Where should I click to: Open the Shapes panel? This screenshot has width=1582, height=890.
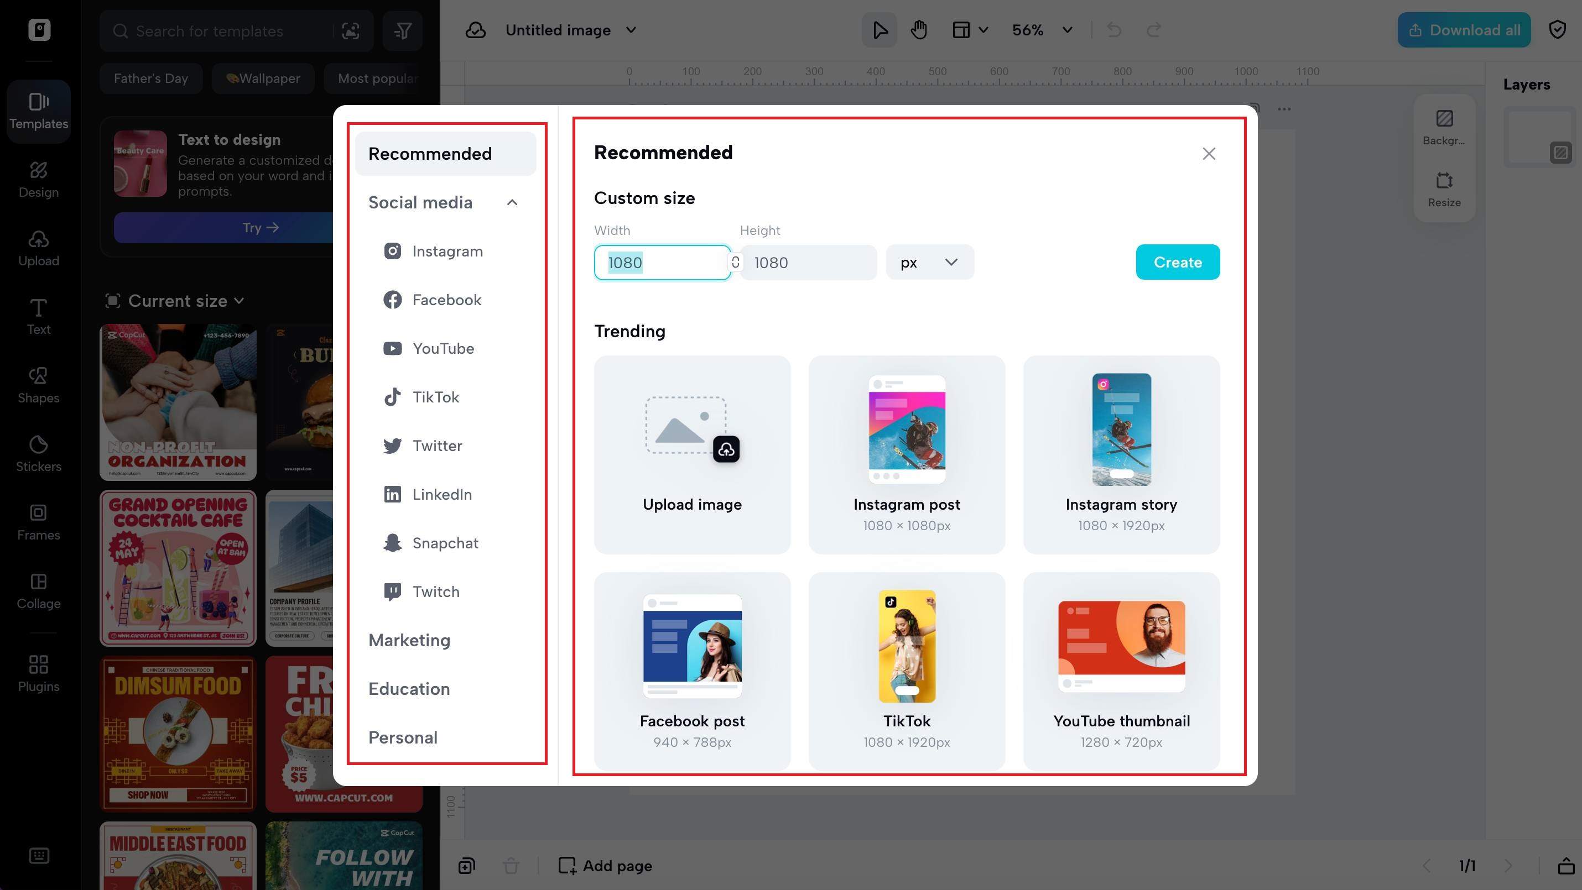click(x=39, y=385)
